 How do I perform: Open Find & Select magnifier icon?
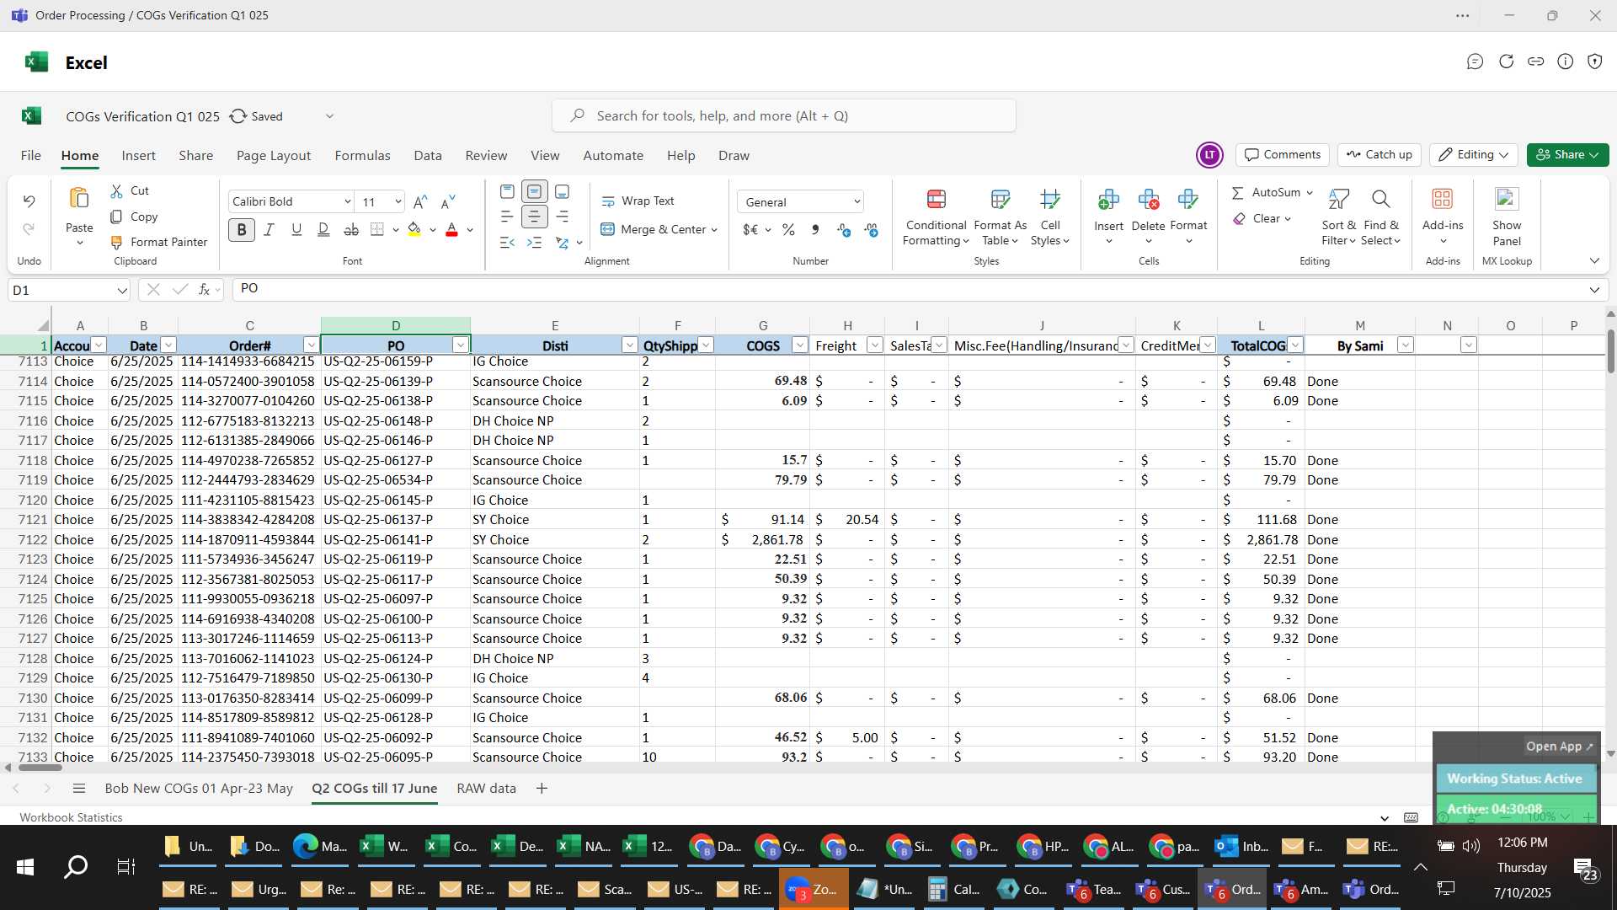(1380, 199)
